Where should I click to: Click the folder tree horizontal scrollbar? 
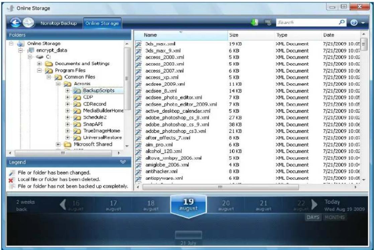[x=63, y=153]
